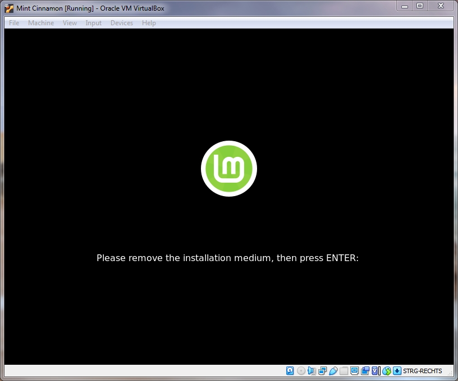This screenshot has height=381, width=458.
Task: Maximize the VirtualBox window
Action: [x=420, y=6]
